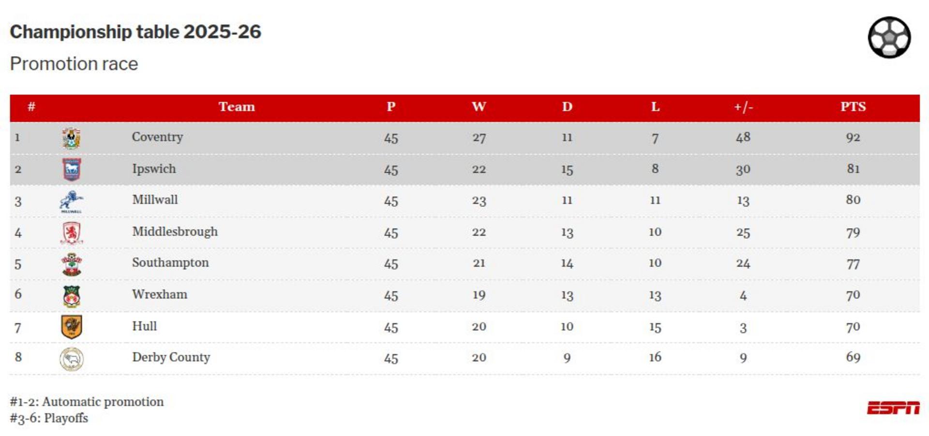This screenshot has height=436, width=929.
Task: Click the Derby County team name
Action: (171, 357)
